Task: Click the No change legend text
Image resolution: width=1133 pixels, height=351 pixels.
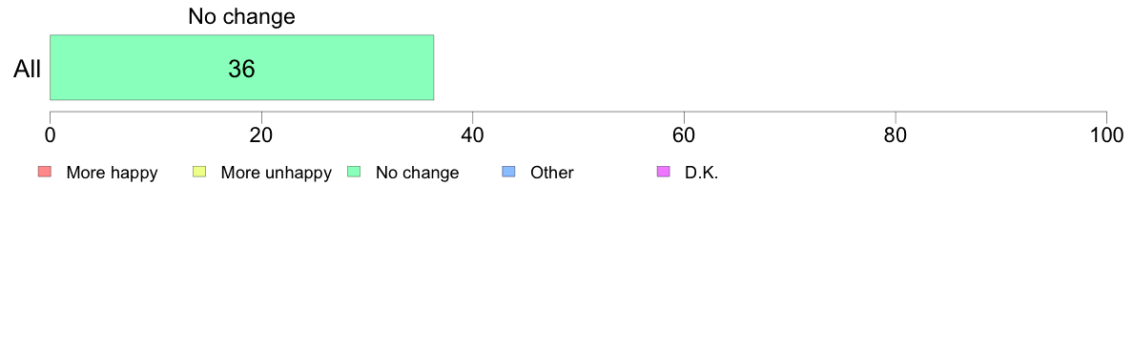Action: coord(417,173)
